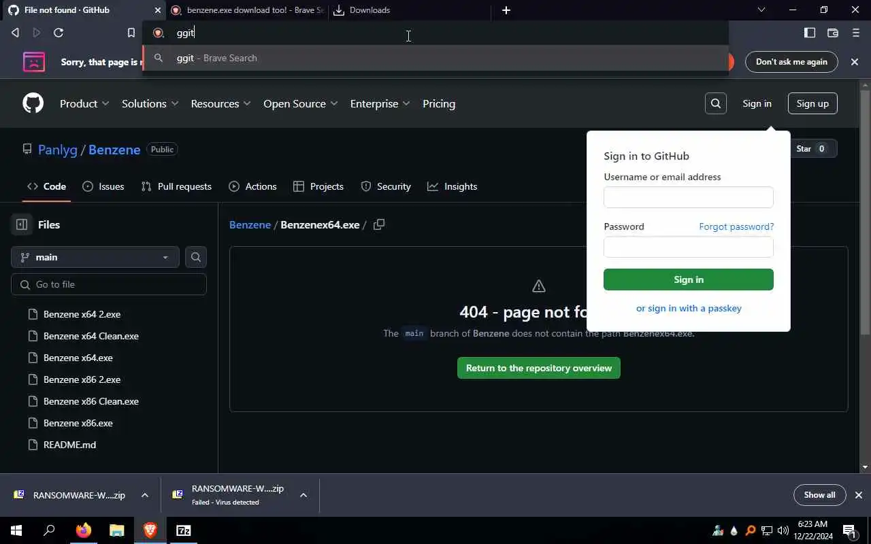Click the browser forward arrow

point(37,33)
